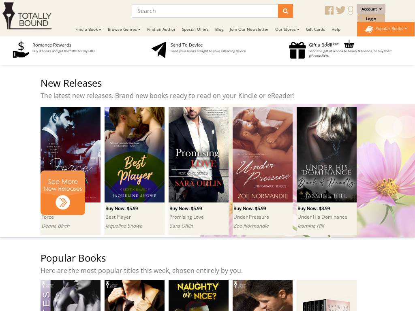Click the book icon in Popular Books button
Viewport: 415px width, 311px height.
[369, 29]
